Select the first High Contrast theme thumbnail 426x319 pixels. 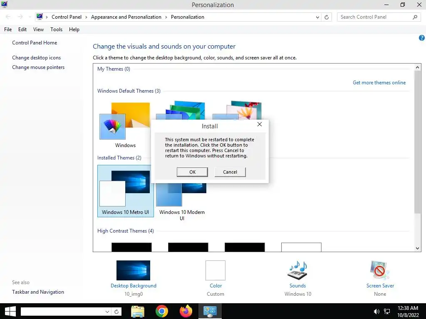click(x=131, y=247)
